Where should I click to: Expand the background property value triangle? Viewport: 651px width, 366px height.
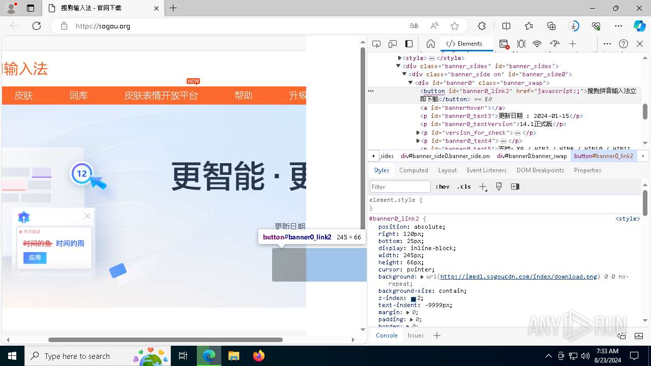coord(422,277)
